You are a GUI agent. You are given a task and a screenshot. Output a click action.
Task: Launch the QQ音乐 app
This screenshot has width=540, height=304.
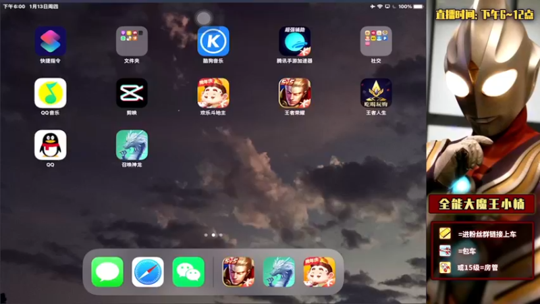pyautogui.click(x=50, y=93)
